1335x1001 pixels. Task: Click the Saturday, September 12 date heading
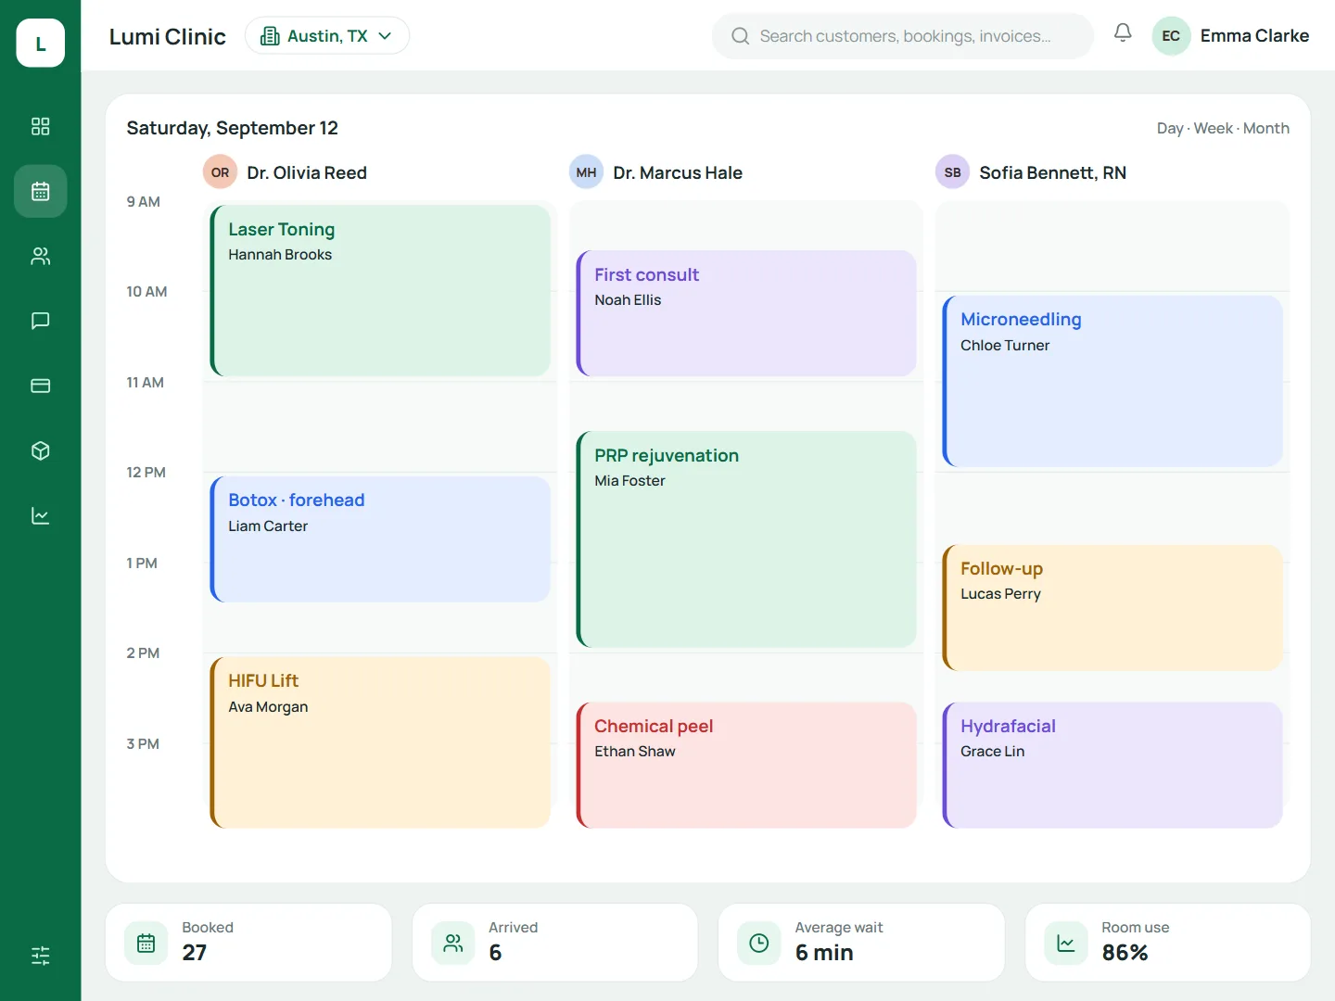click(233, 128)
